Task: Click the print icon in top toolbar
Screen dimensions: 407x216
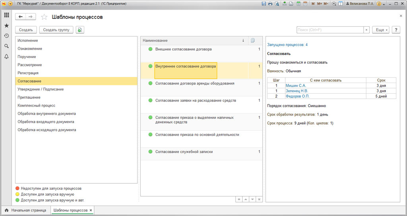Action: click(x=270, y=4)
